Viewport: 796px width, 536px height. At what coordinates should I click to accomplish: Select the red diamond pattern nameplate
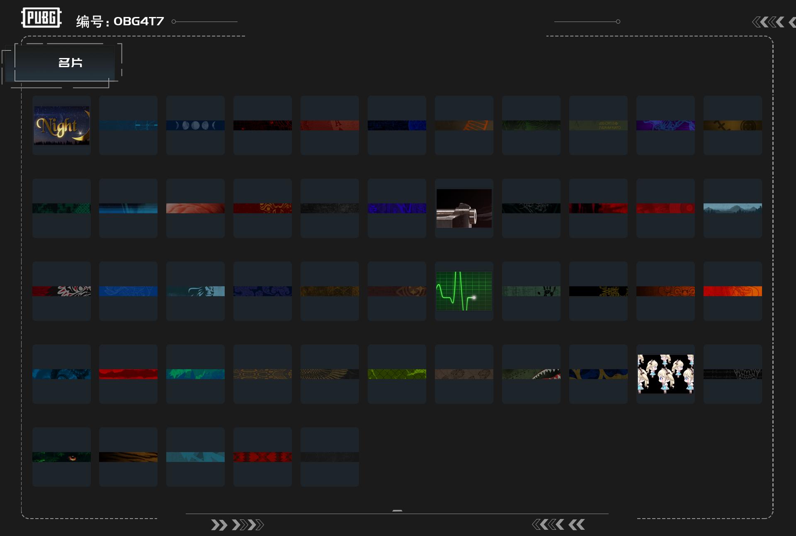262,457
